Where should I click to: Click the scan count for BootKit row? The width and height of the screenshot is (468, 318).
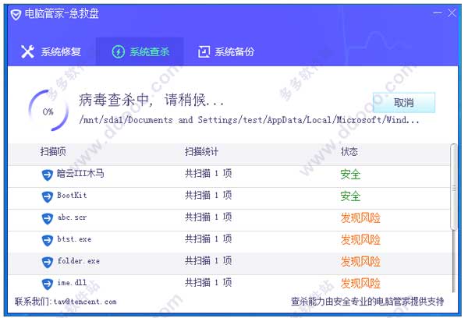208,196
